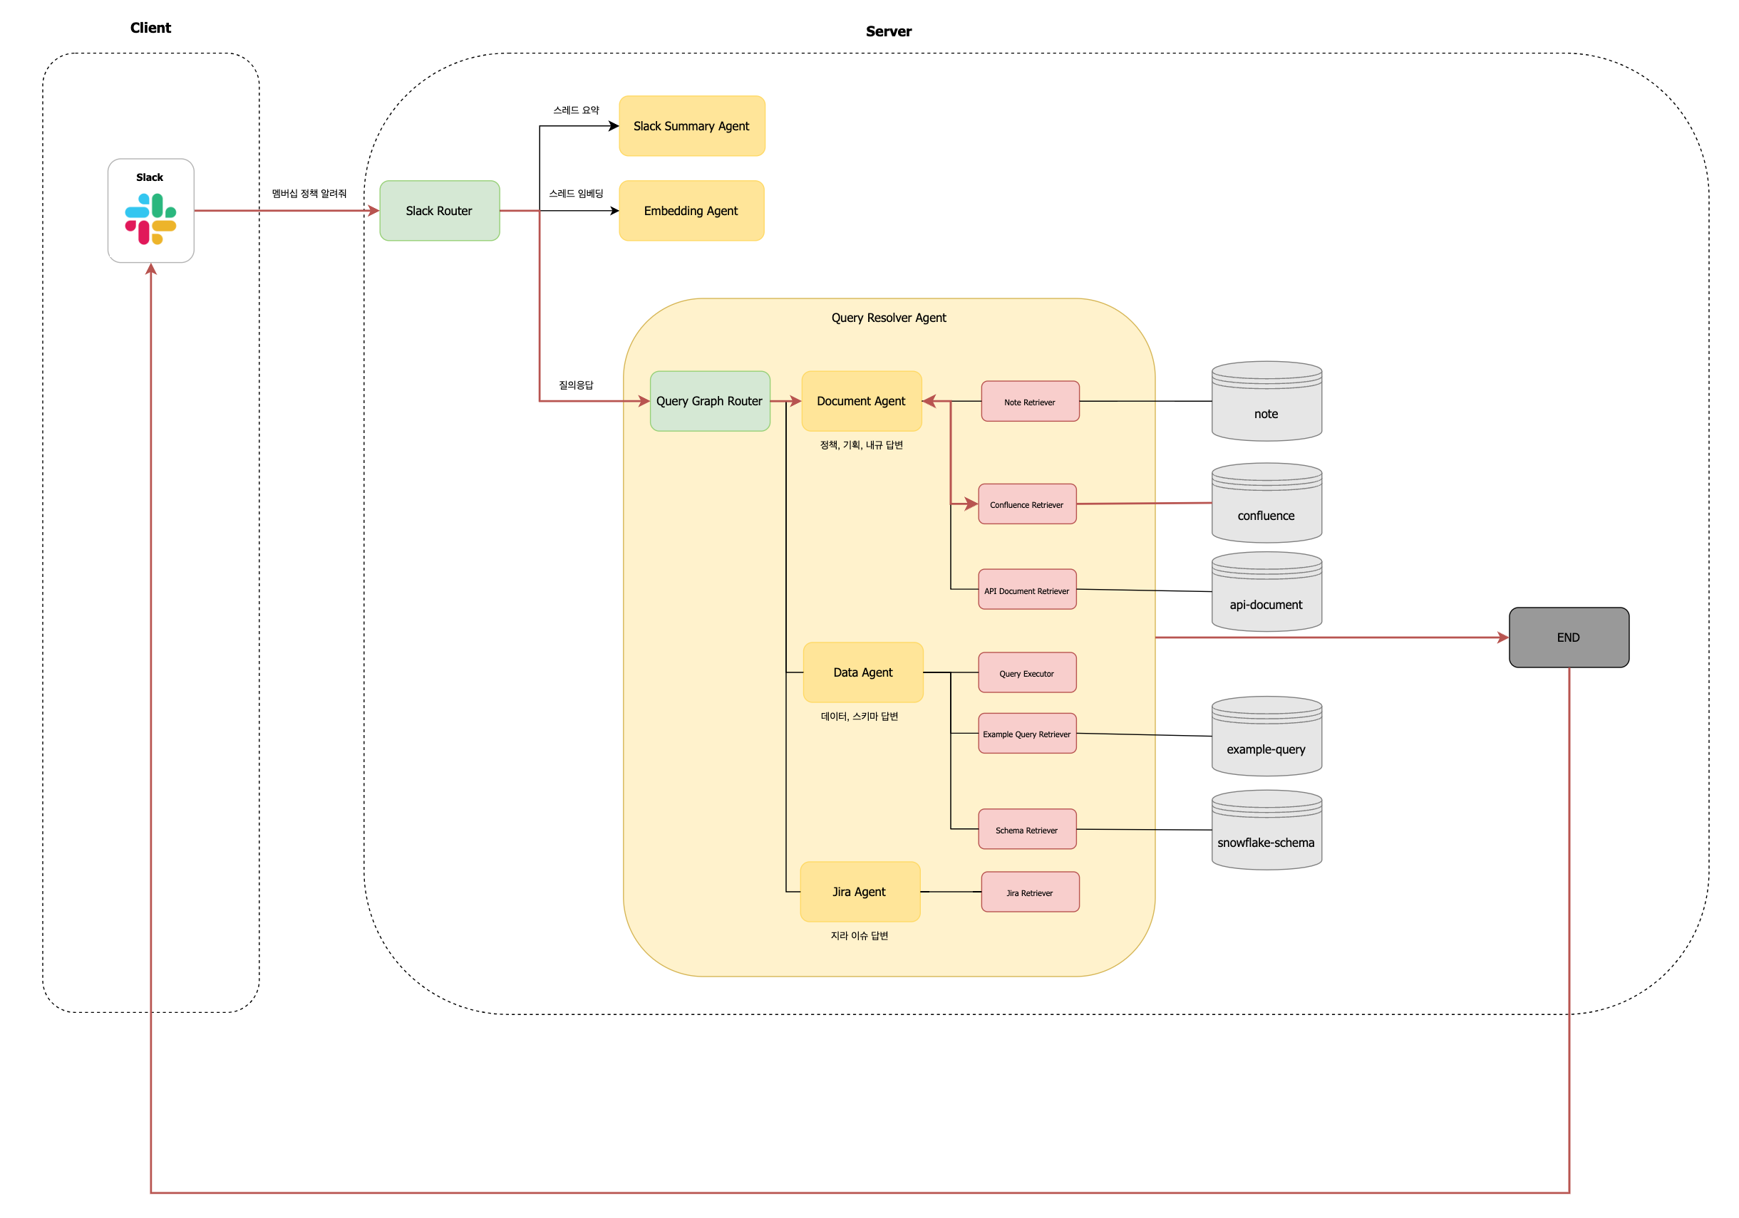Select the Slack Router node

(x=439, y=210)
